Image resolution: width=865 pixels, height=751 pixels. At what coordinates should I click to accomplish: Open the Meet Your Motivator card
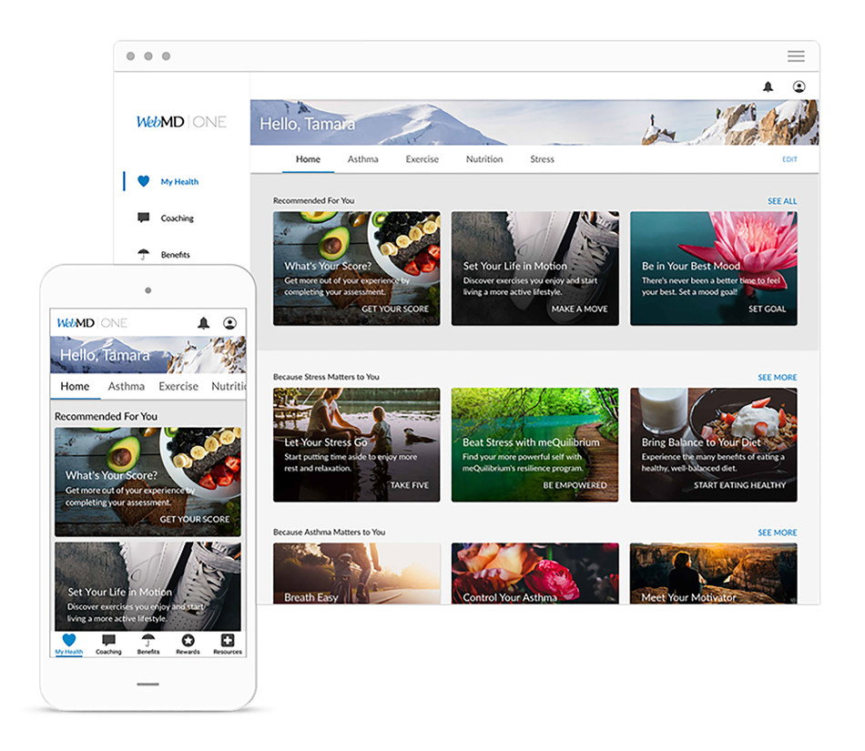coord(713,573)
